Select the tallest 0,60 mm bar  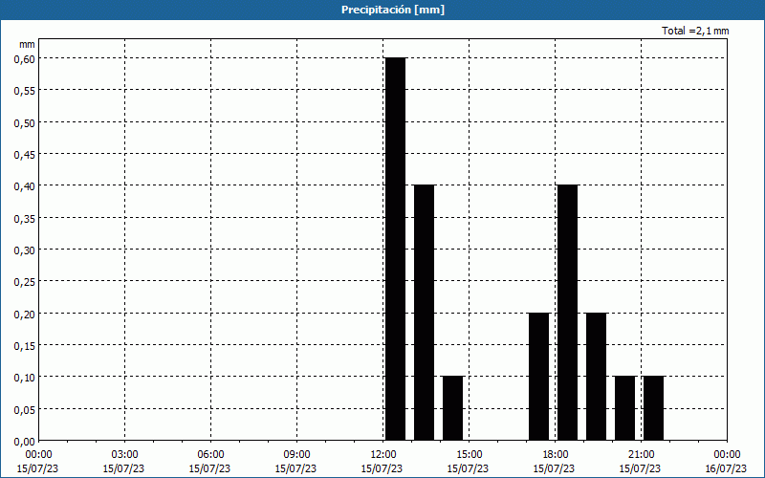pos(395,249)
